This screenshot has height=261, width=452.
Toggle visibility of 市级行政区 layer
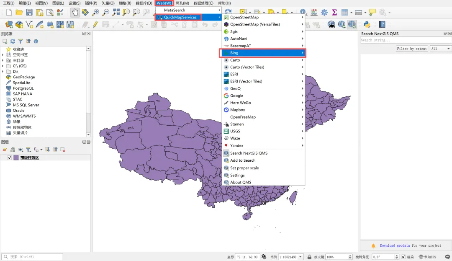[x=10, y=158]
